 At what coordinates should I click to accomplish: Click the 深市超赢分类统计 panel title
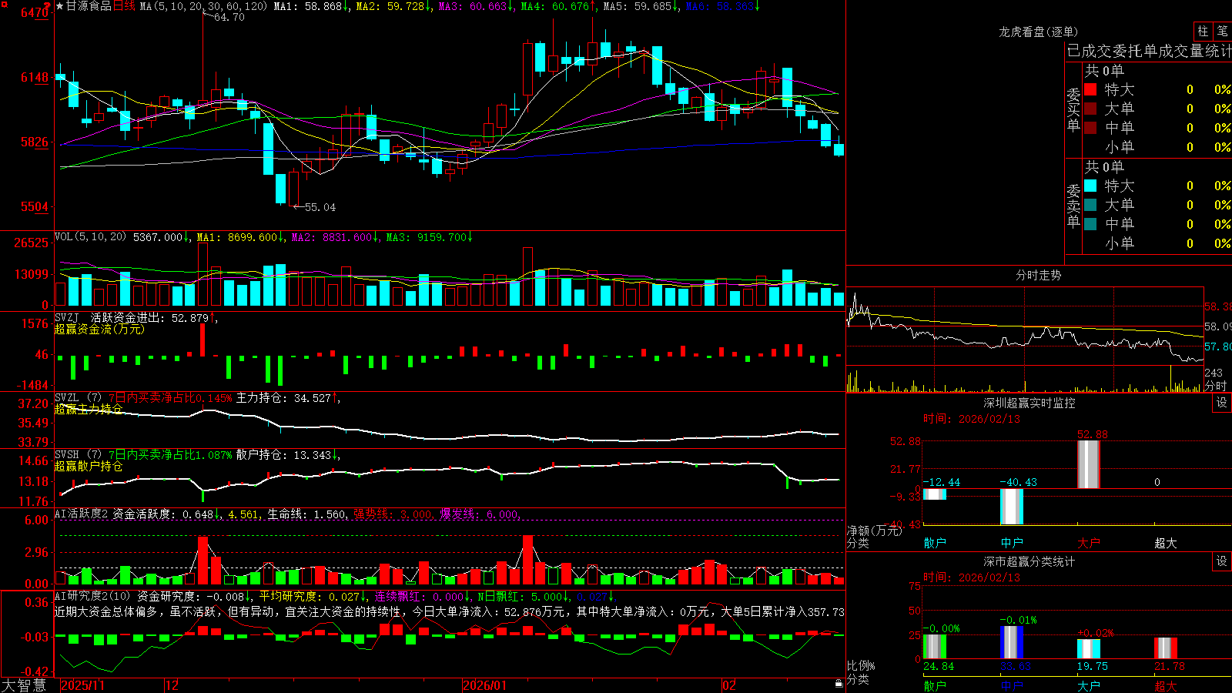tap(1029, 561)
